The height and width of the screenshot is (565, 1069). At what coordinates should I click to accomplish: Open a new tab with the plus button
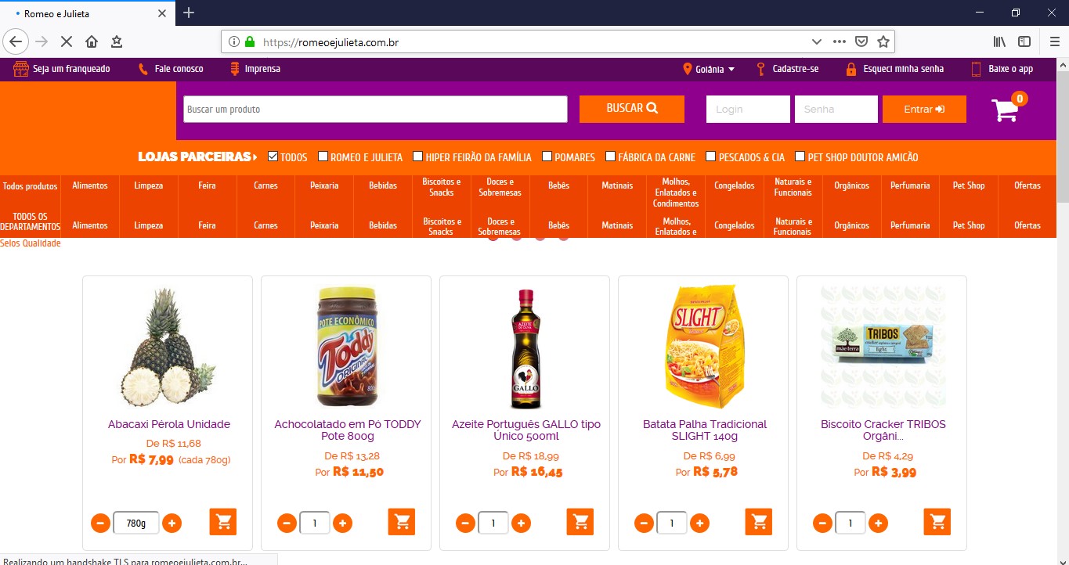pos(189,13)
